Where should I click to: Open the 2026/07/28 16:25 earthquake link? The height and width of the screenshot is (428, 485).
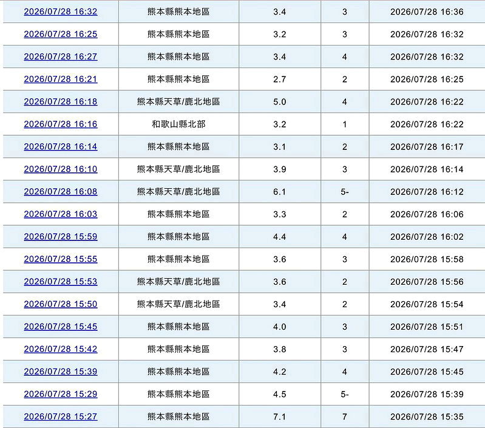(x=61, y=34)
